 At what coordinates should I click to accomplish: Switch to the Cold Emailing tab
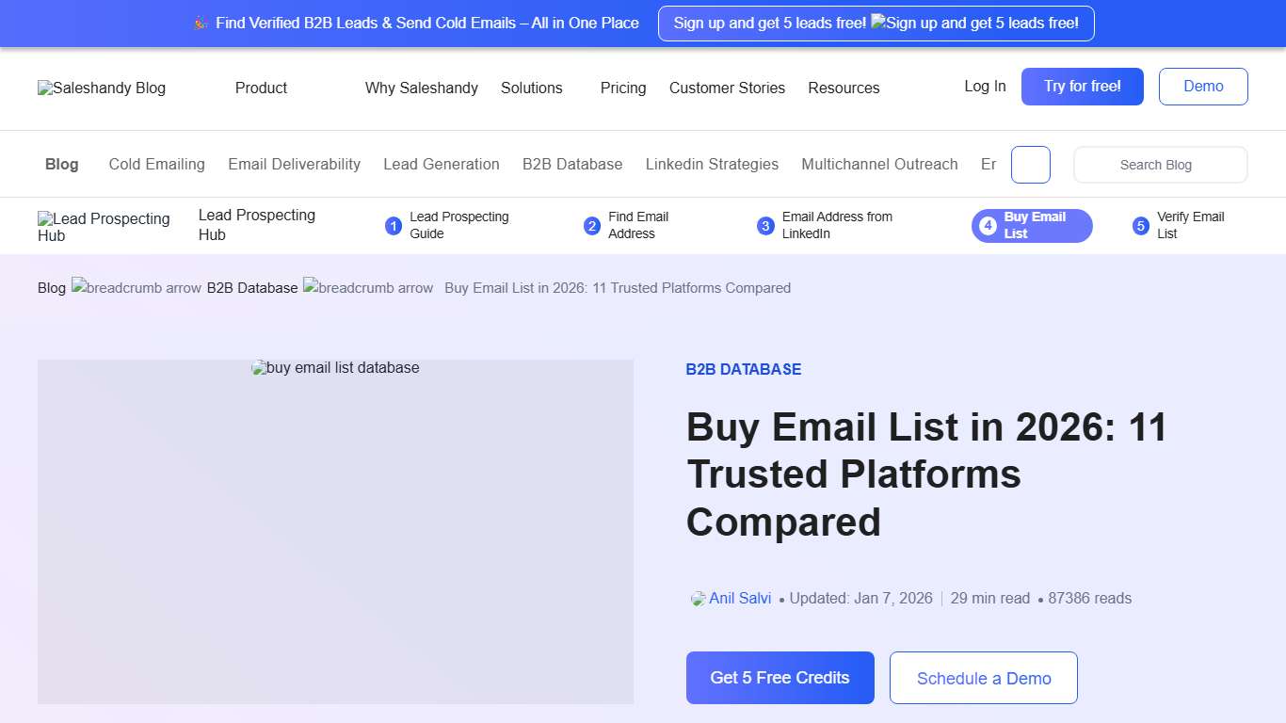[156, 164]
